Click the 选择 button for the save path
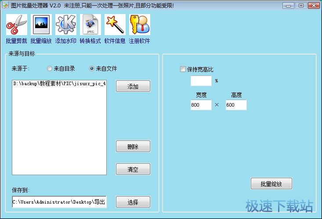322x219 pixels. tap(133, 202)
